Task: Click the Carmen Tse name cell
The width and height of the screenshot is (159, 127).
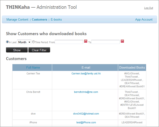Action: tap(32, 80)
